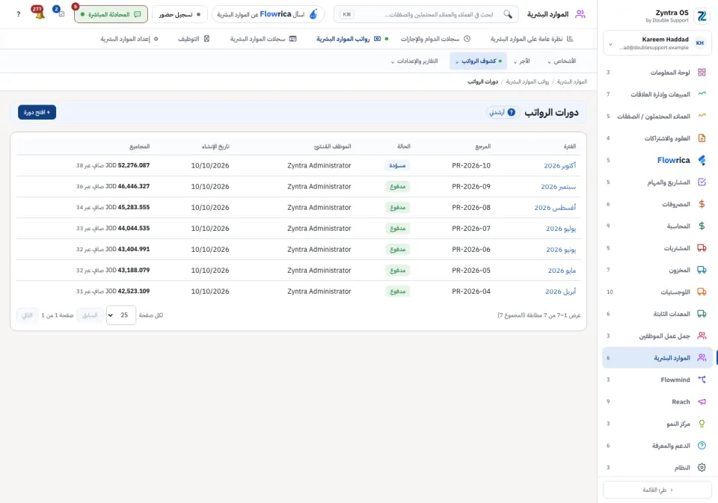Click the search customers and deals field
The width and height of the screenshot is (718, 503).
(x=426, y=14)
